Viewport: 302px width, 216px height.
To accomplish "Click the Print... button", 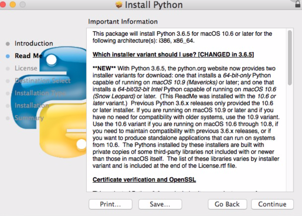I will click(110, 204).
